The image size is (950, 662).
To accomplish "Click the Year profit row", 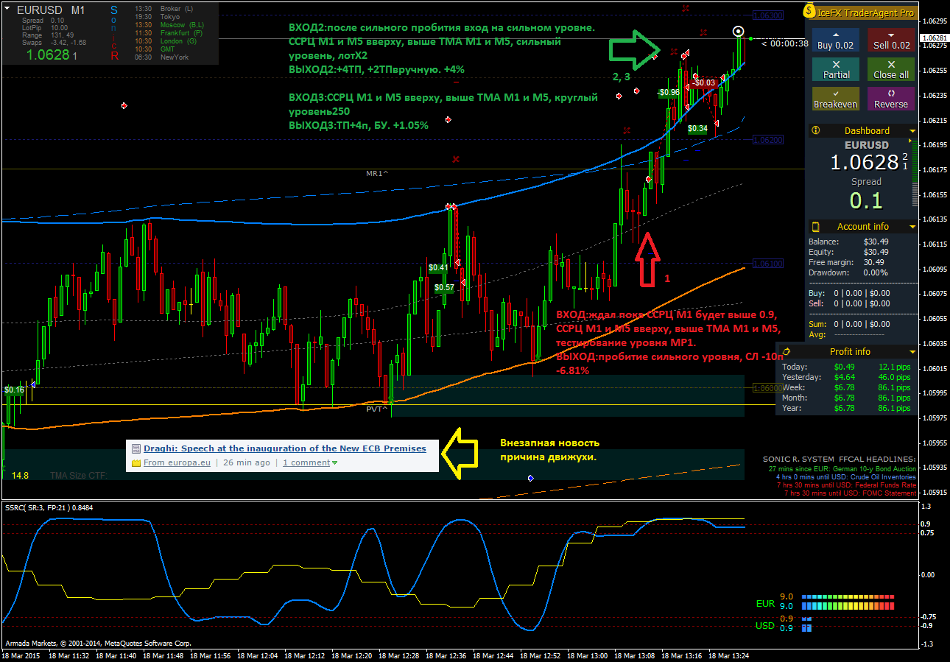I will (848, 408).
